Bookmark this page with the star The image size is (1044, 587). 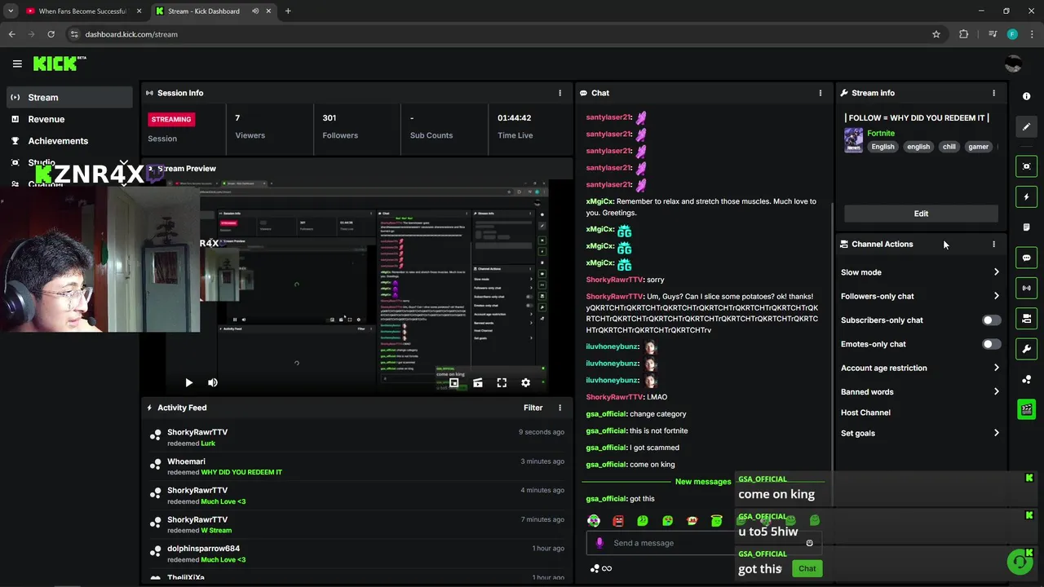(936, 34)
